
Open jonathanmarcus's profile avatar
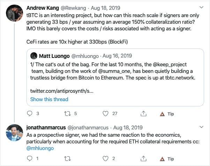14,133
